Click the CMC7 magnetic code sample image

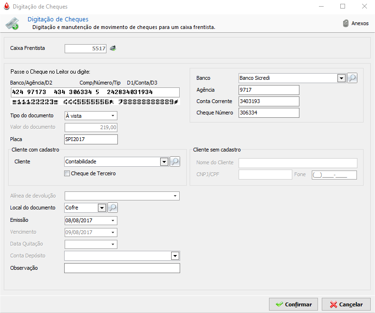(95, 102)
